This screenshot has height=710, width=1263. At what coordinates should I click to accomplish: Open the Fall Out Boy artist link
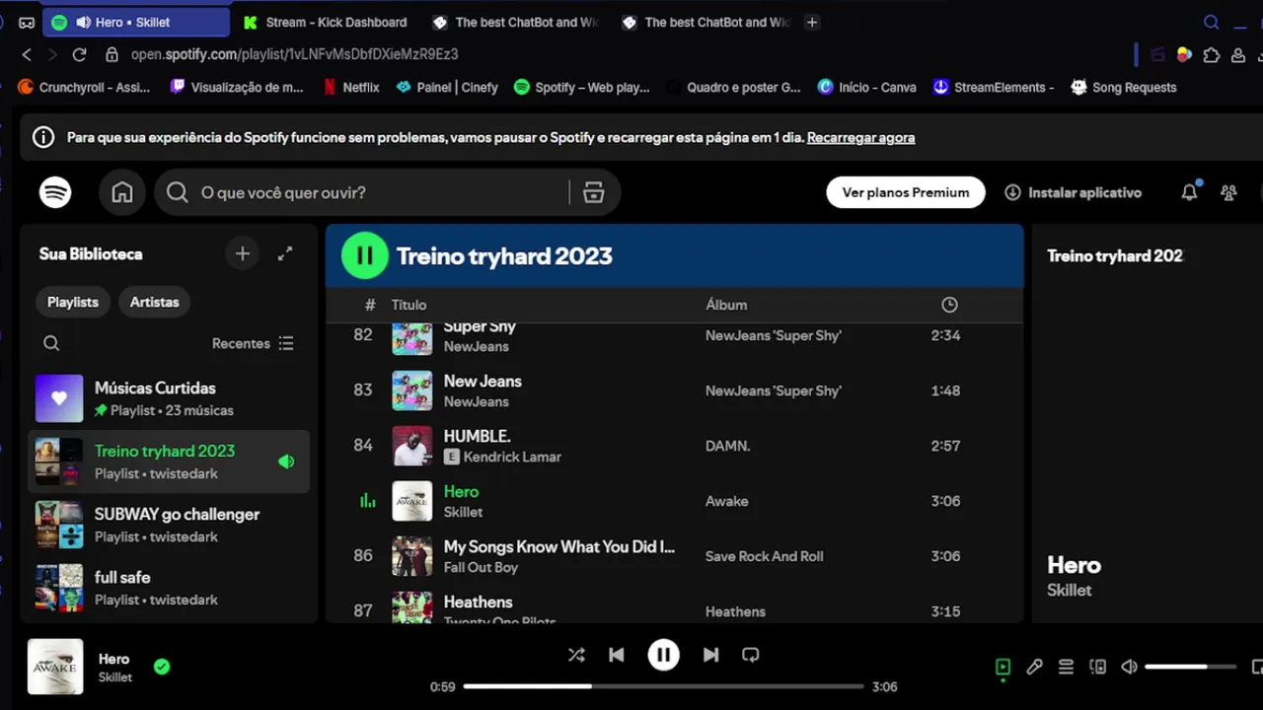(481, 567)
